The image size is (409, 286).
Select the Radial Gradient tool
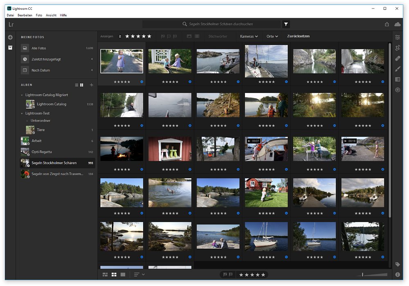pyautogui.click(x=398, y=90)
